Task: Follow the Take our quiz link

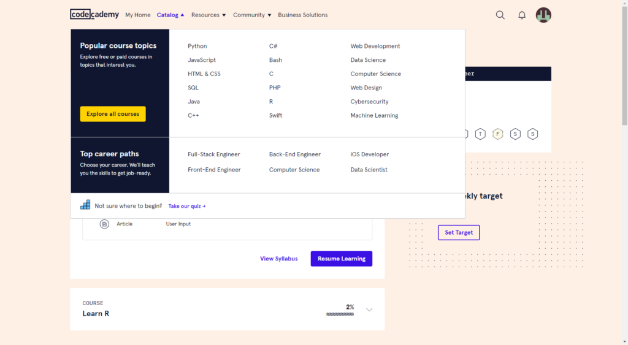Action: 187,206
